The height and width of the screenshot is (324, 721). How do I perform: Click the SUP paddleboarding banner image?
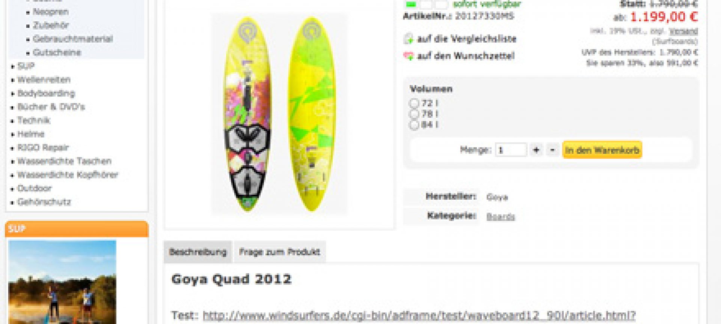tap(62, 282)
